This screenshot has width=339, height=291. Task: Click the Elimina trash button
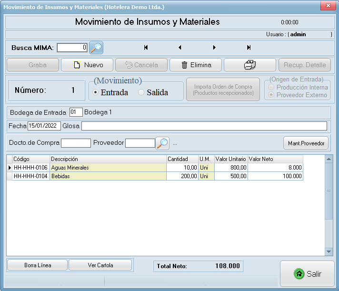[196, 65]
